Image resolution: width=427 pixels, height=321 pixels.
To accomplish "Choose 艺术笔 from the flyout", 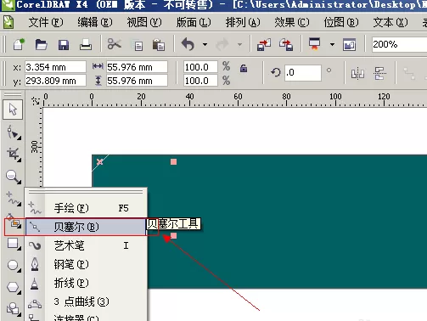I will (86, 245).
